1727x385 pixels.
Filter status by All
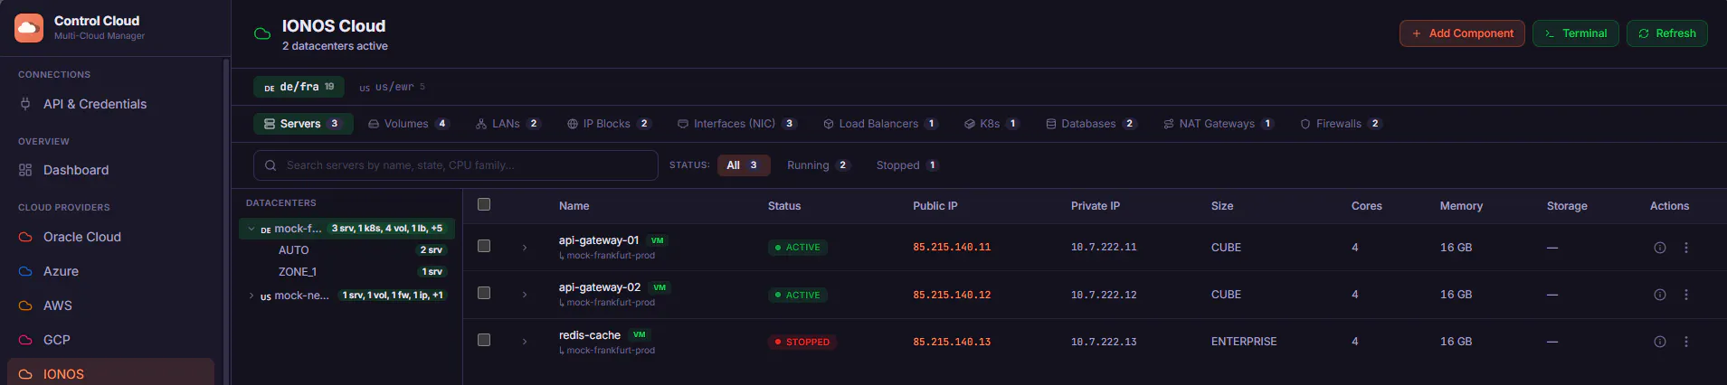(x=744, y=165)
